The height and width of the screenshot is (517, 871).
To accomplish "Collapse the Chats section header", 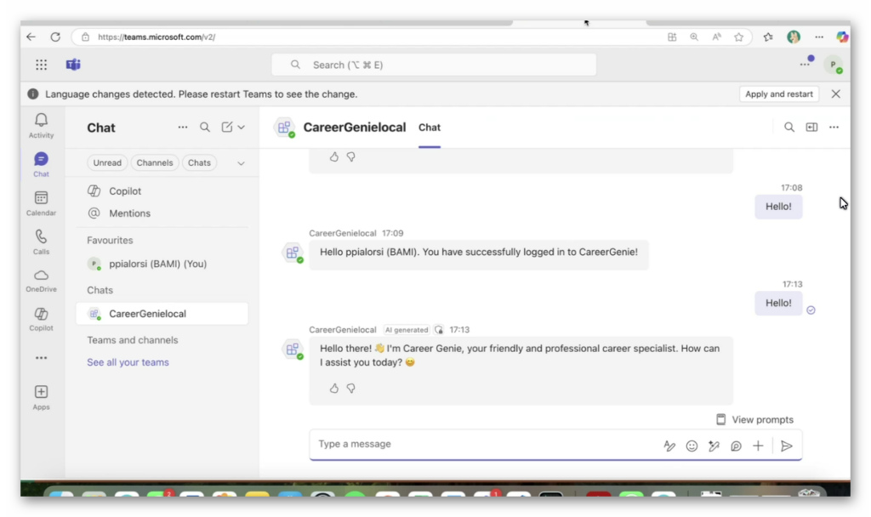I will (100, 290).
